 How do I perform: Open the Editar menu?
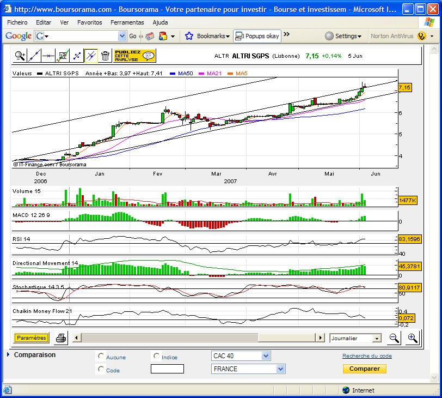[x=44, y=22]
